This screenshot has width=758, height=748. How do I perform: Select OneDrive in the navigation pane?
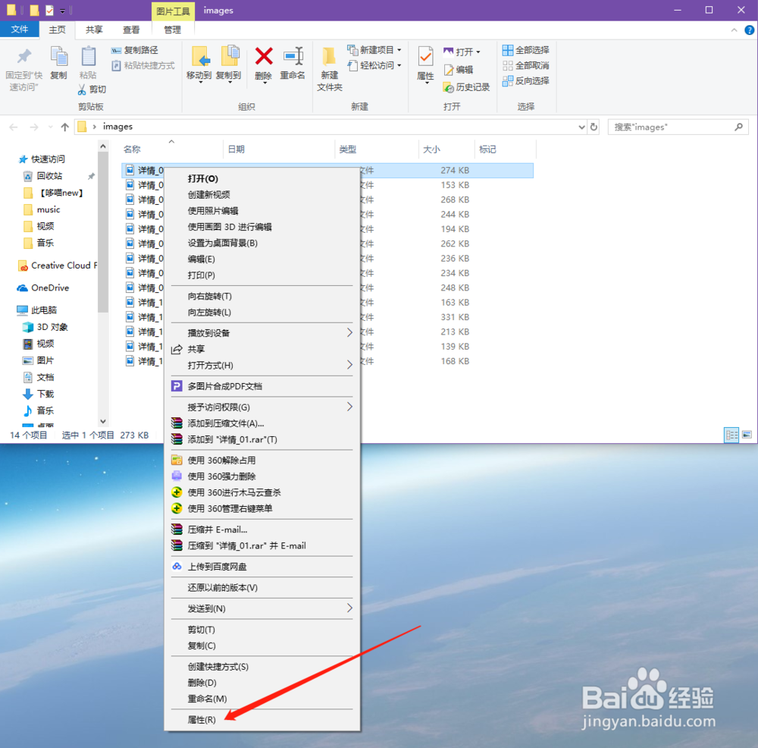[43, 288]
